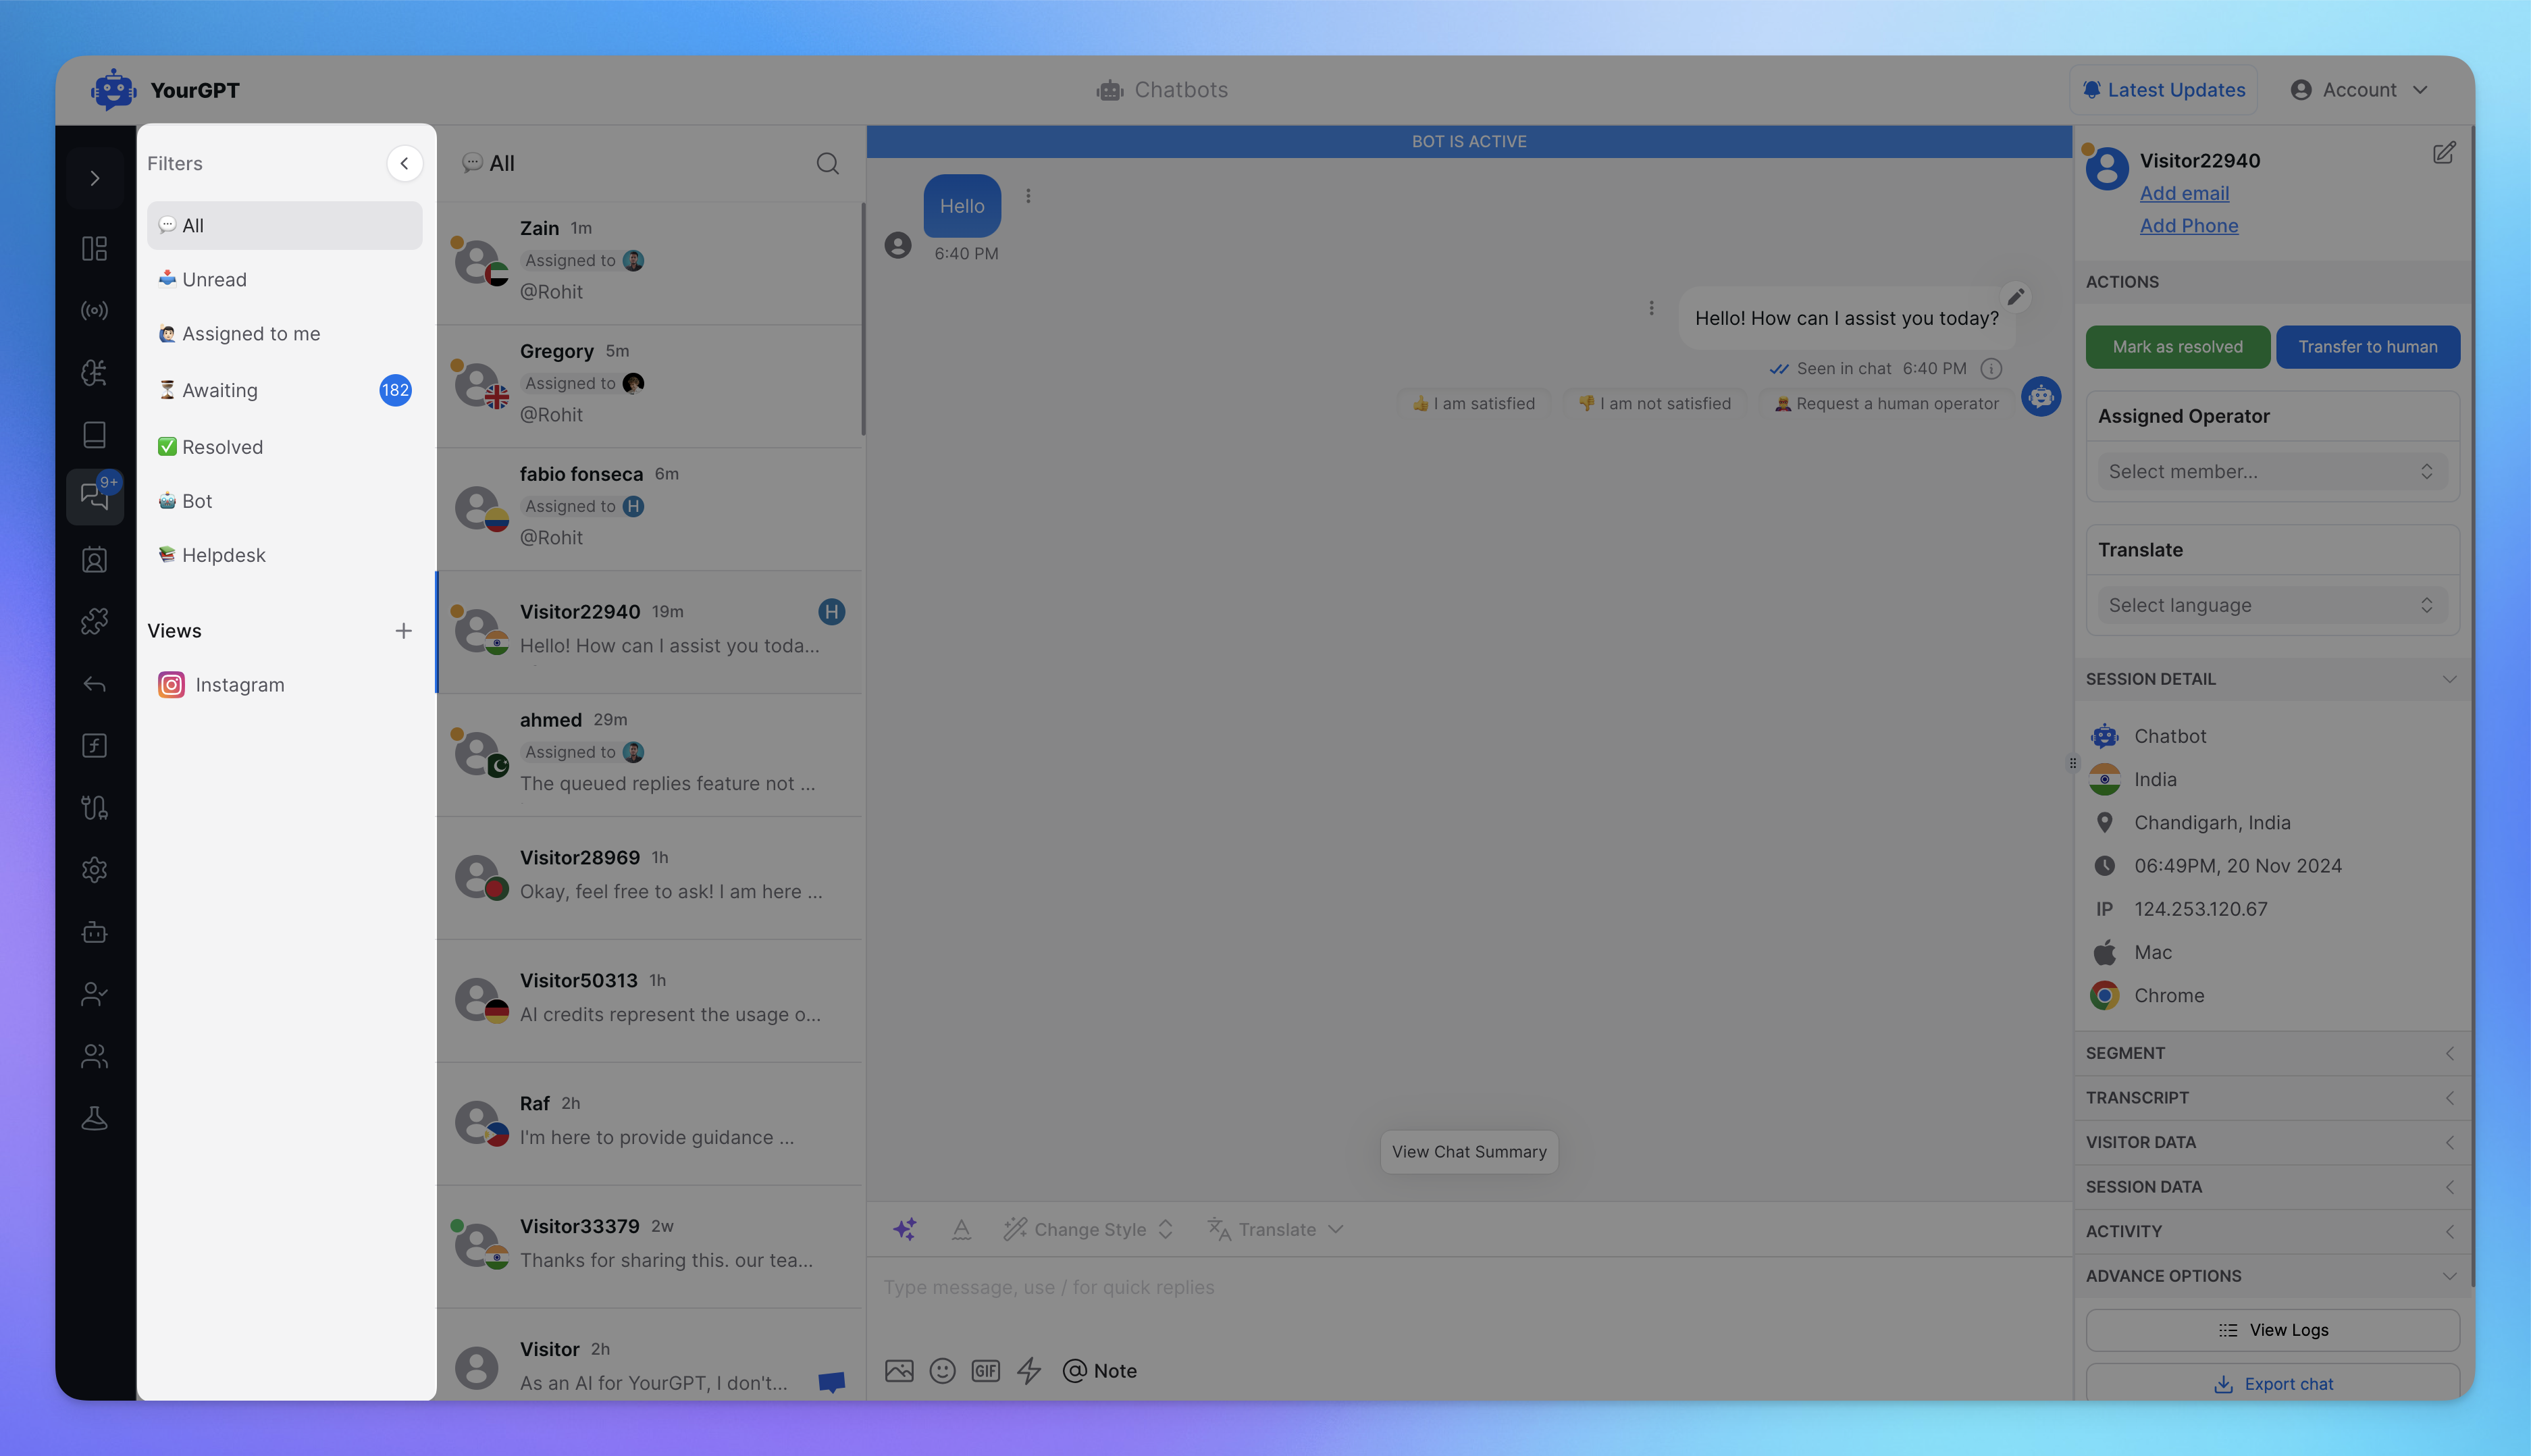
Task: Select the Helpdesk filter
Action: click(x=285, y=555)
